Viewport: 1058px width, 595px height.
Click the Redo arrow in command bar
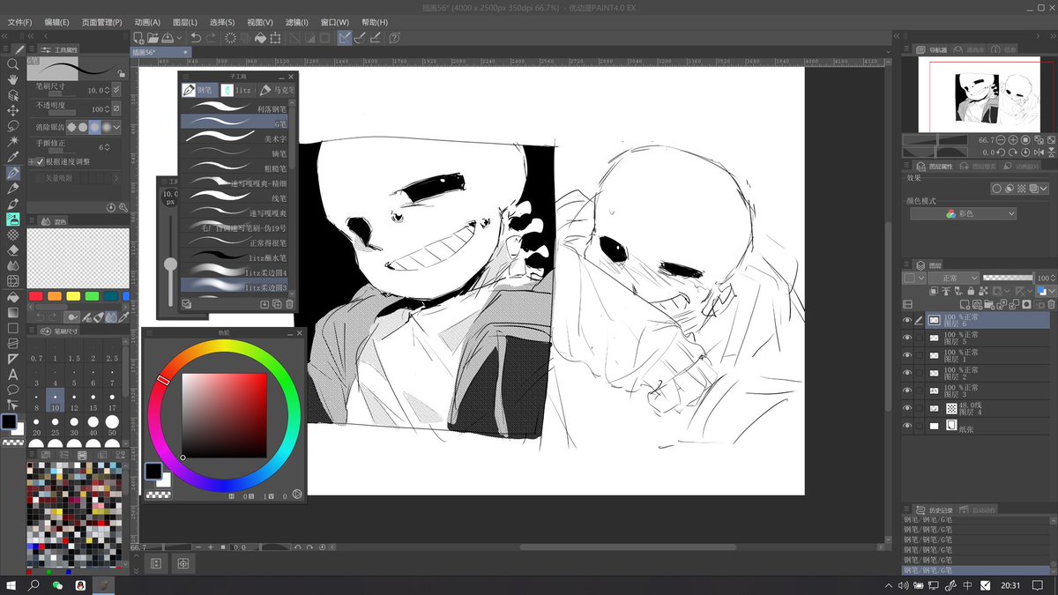tap(212, 38)
